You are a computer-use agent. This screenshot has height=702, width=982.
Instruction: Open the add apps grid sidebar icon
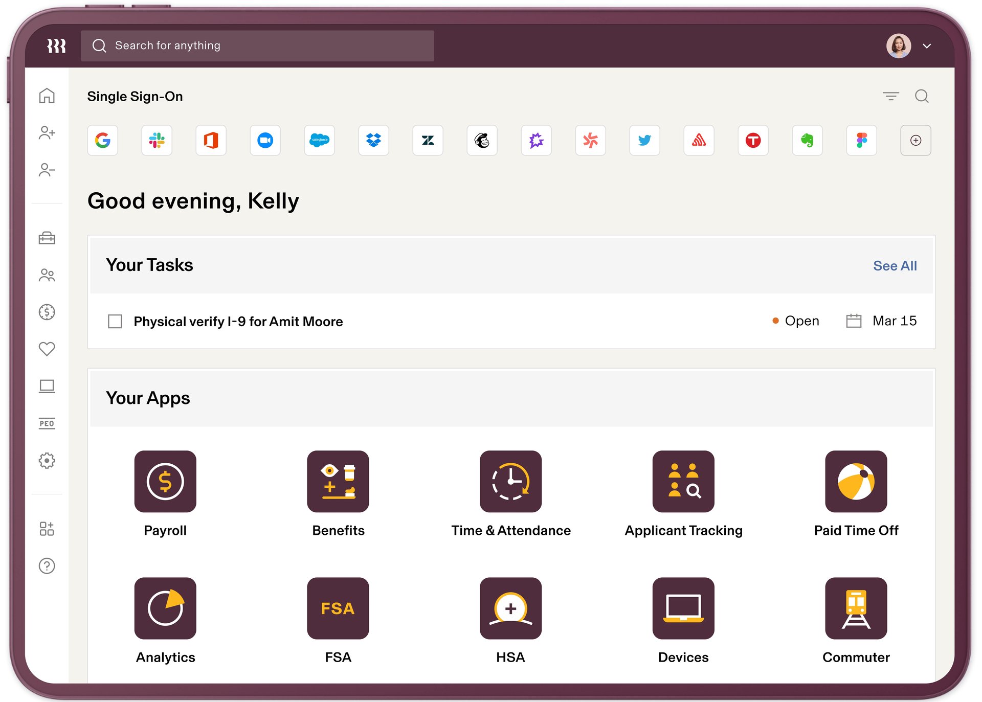(47, 529)
